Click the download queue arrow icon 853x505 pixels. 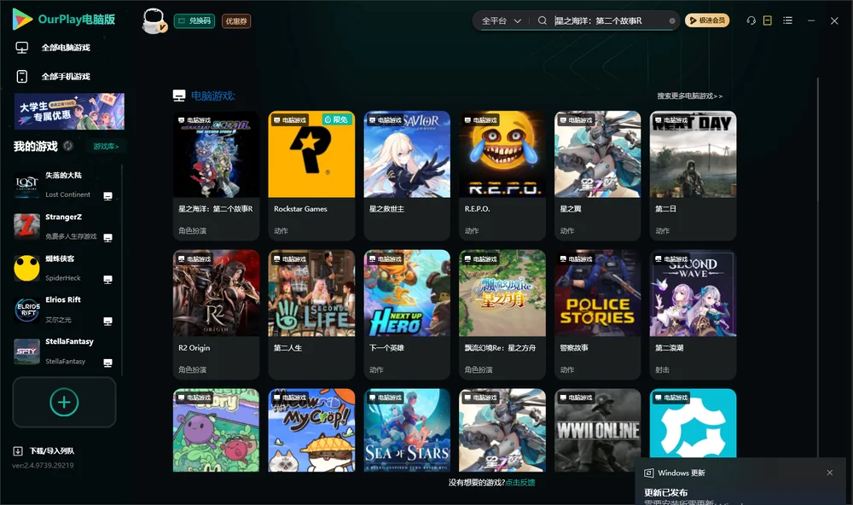point(18,451)
